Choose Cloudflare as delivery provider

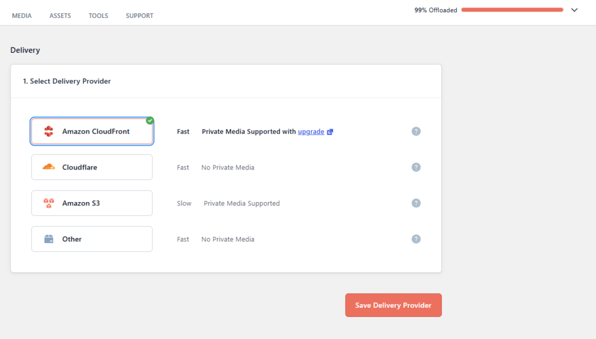pyautogui.click(x=92, y=167)
